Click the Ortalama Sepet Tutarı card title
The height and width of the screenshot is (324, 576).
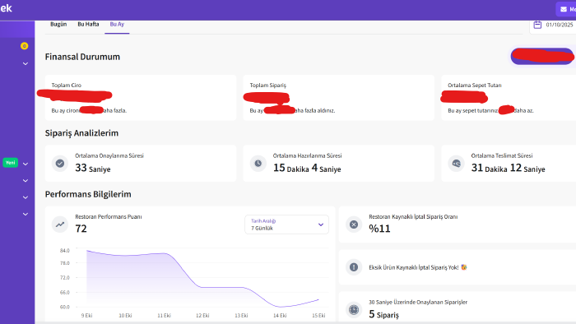coord(475,86)
